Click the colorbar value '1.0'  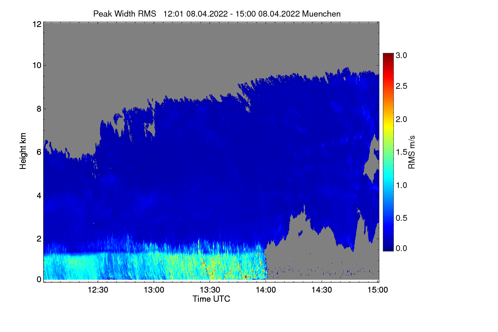point(401,185)
